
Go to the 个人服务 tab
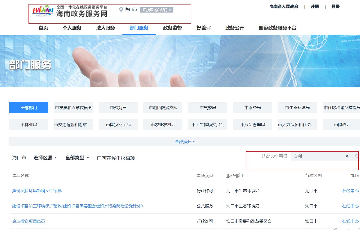point(72,28)
